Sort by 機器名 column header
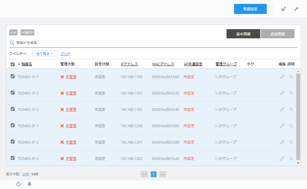 click(27, 64)
